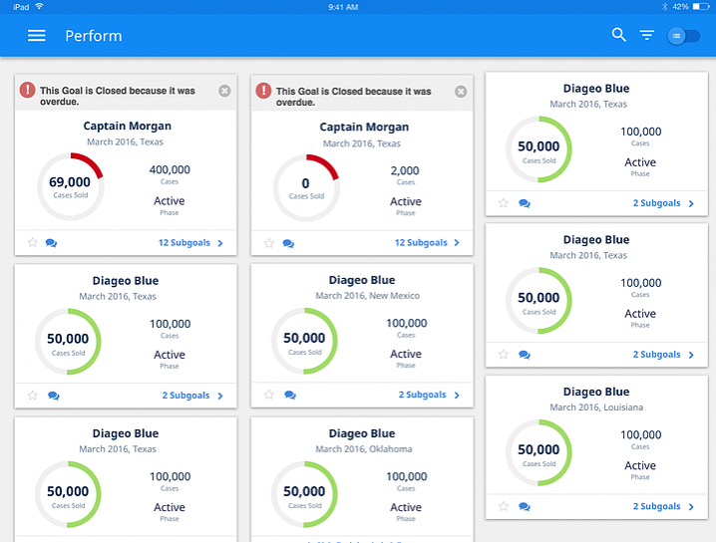This screenshot has width=716, height=543.
Task: Click alert icon on 69,000 Captain Morgan card
Action: point(27,90)
